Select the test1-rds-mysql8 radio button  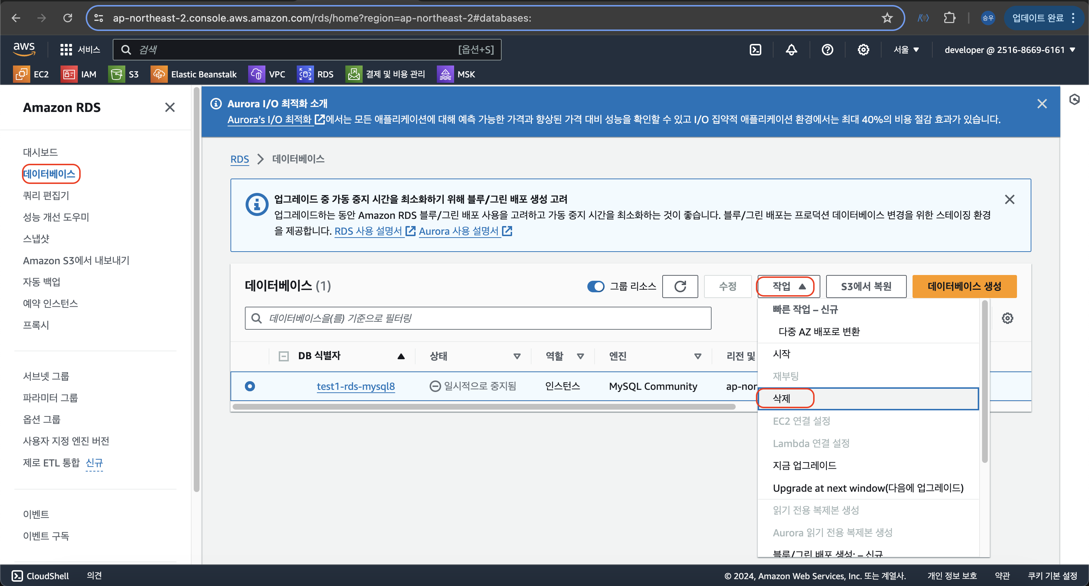tap(250, 386)
